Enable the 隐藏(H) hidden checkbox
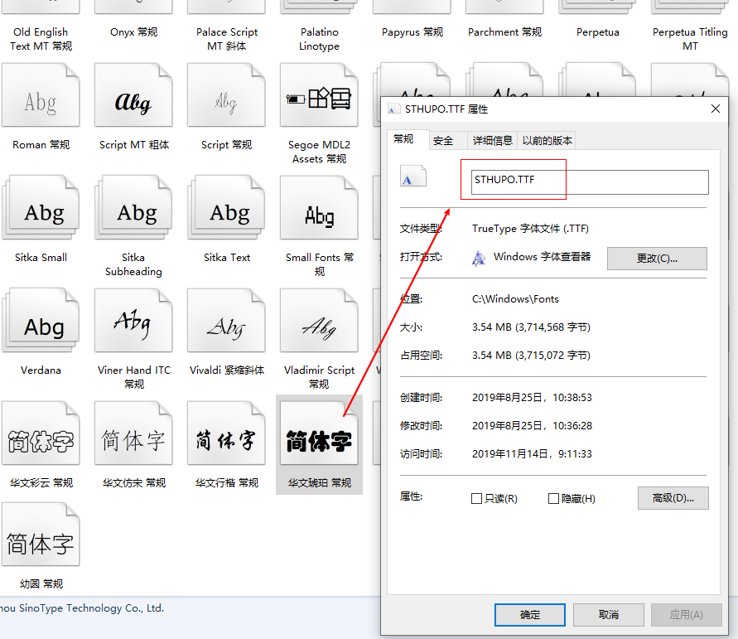The image size is (738, 639). pyautogui.click(x=553, y=498)
